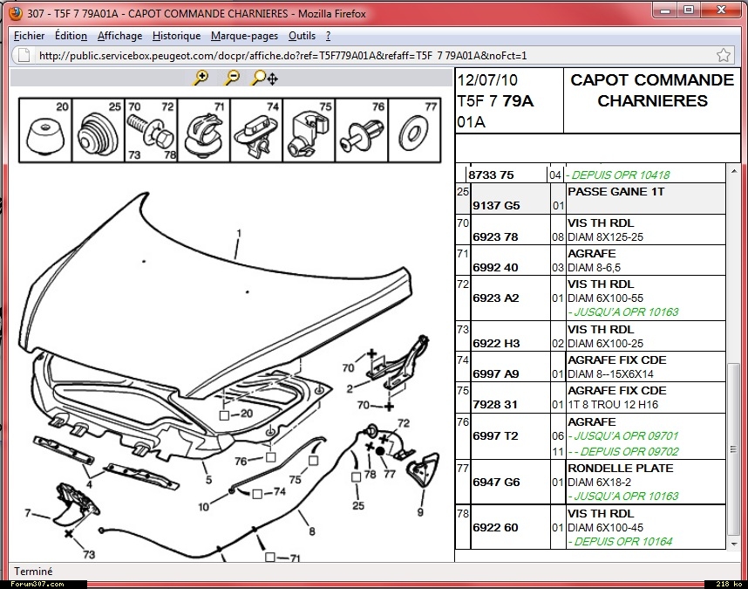Click the Terminé status bar text
The width and height of the screenshot is (748, 589).
coord(33,571)
